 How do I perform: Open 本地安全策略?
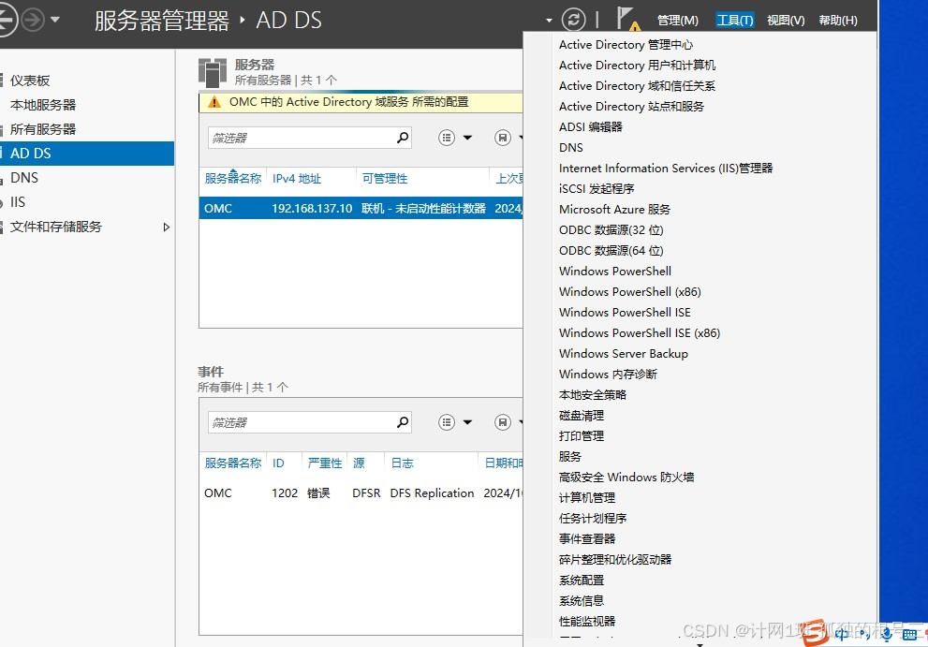[593, 395]
